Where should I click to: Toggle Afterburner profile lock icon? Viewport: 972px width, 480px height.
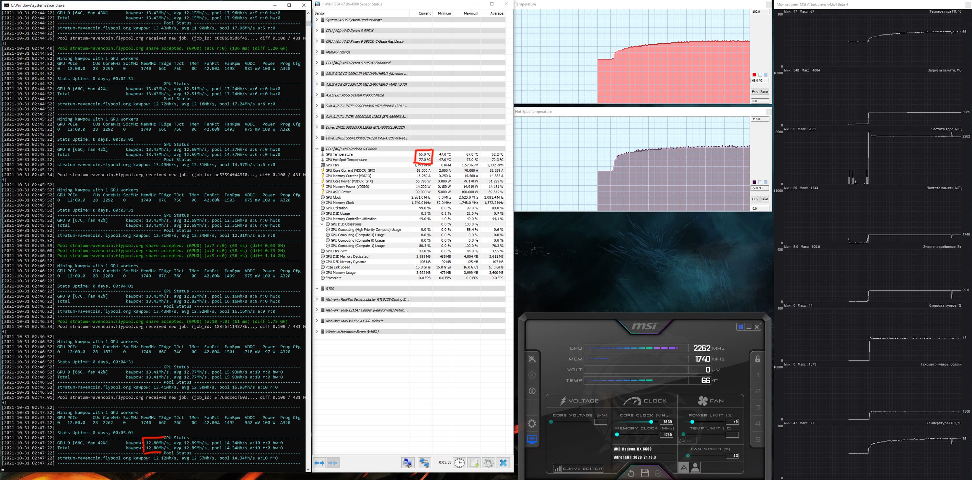point(758,359)
